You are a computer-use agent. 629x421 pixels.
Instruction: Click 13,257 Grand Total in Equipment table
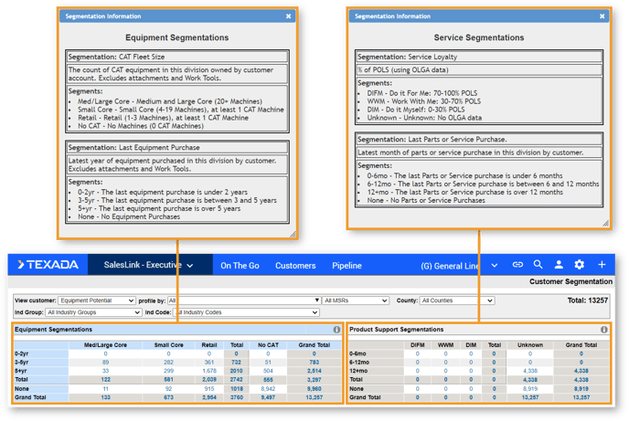tap(314, 397)
